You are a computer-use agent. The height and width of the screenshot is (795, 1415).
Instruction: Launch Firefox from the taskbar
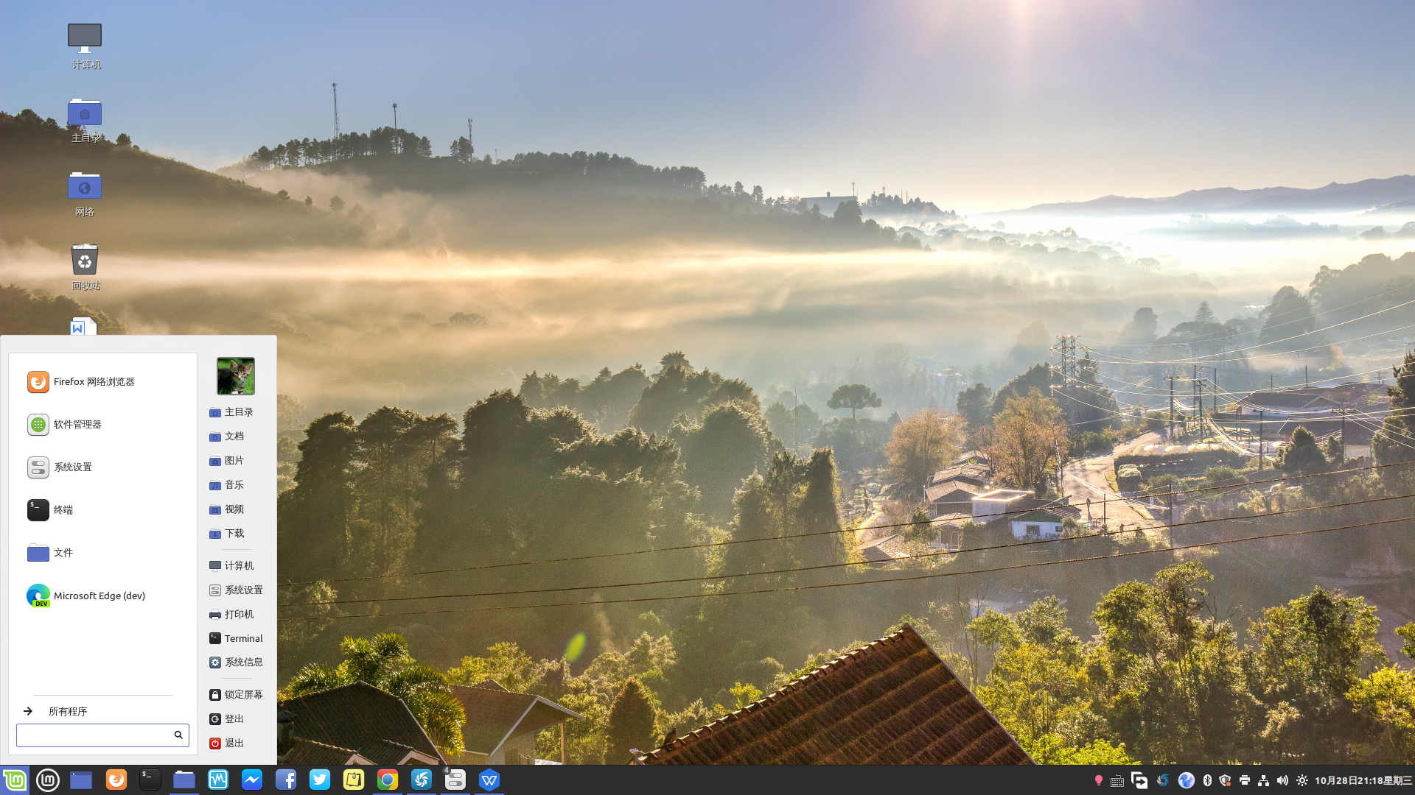(x=116, y=780)
